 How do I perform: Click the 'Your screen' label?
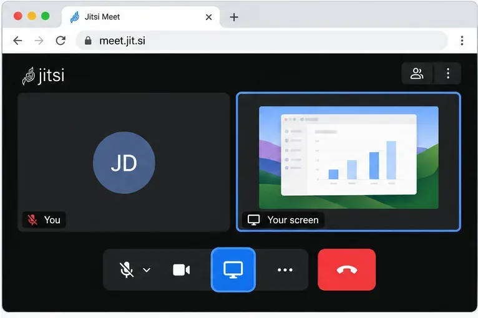click(x=293, y=219)
